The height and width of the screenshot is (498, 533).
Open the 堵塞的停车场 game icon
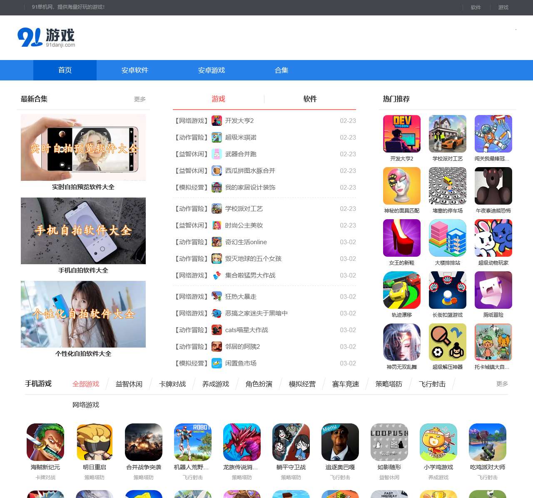click(x=448, y=186)
